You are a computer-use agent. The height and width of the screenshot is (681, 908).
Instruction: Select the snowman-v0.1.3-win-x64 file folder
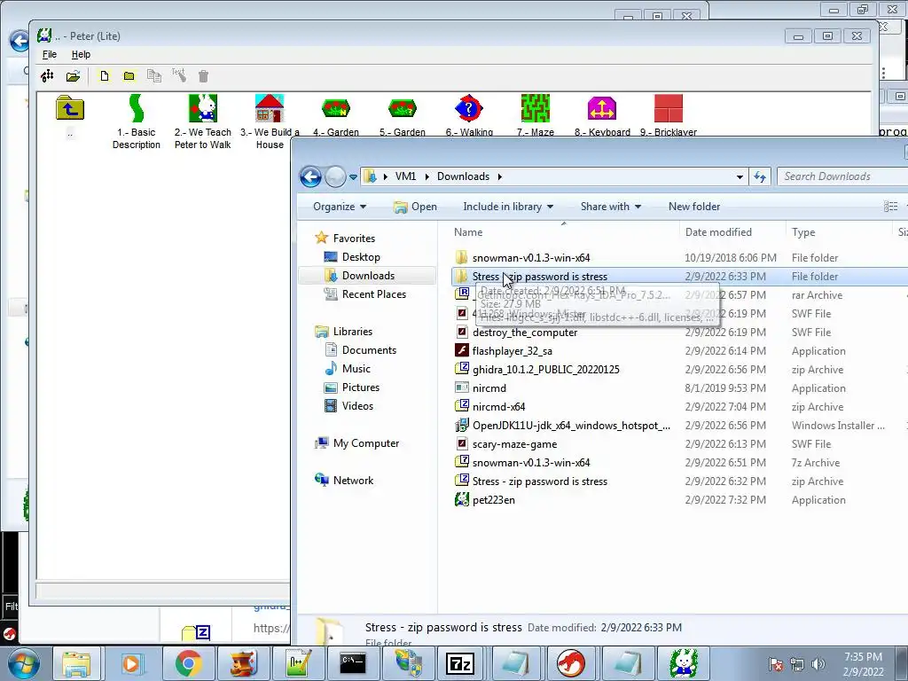pyautogui.click(x=531, y=258)
